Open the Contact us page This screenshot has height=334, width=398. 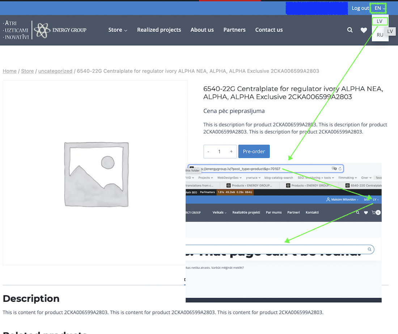269,30
